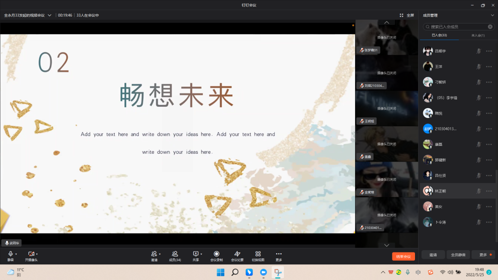Turn on camera with 开摄像头

[x=31, y=254]
